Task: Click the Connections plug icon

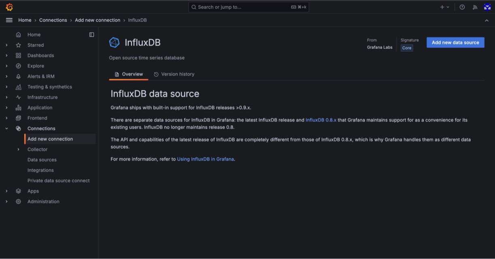Action: click(x=18, y=128)
